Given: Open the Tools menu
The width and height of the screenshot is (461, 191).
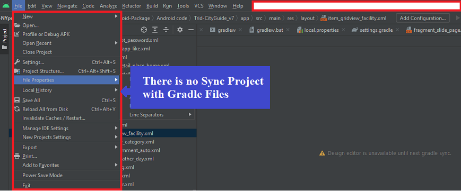Looking at the screenshot, I should pyautogui.click(x=183, y=6).
